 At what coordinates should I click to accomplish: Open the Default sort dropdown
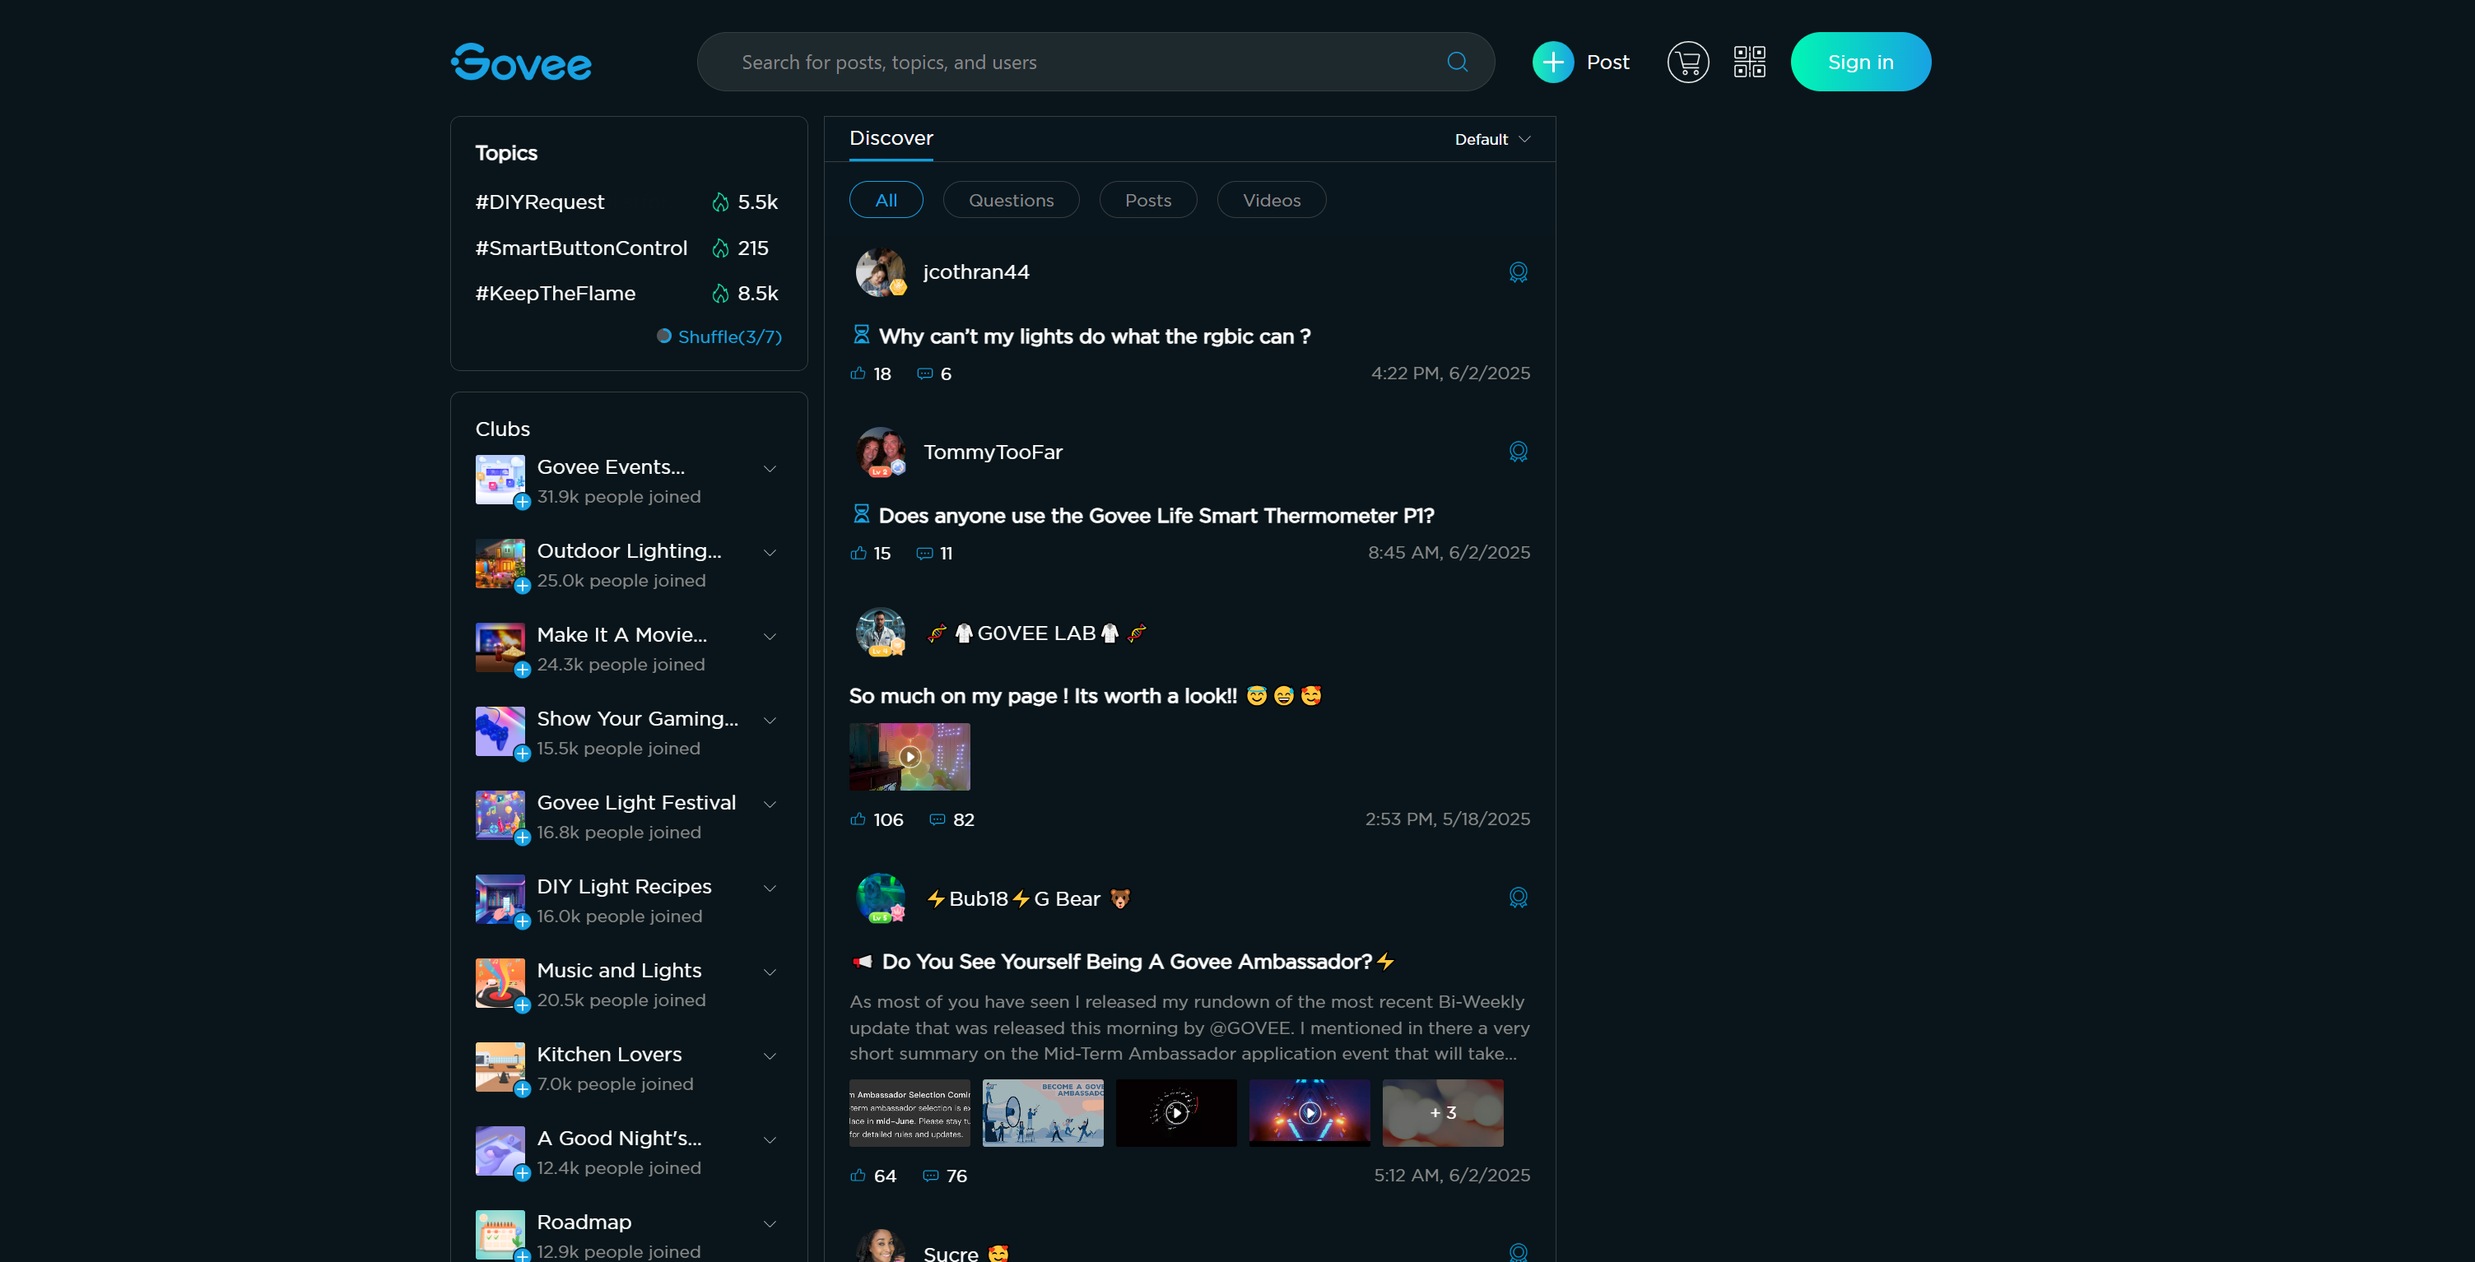1492,139
